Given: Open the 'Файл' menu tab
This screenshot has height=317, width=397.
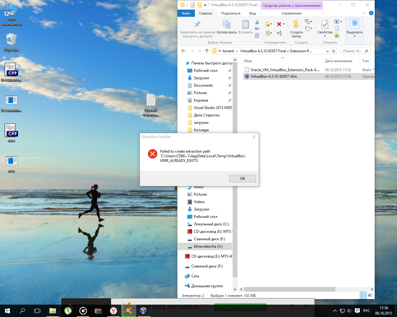Looking at the screenshot, I should click(186, 13).
